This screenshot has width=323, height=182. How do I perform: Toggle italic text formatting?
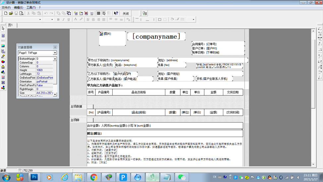(64, 20)
